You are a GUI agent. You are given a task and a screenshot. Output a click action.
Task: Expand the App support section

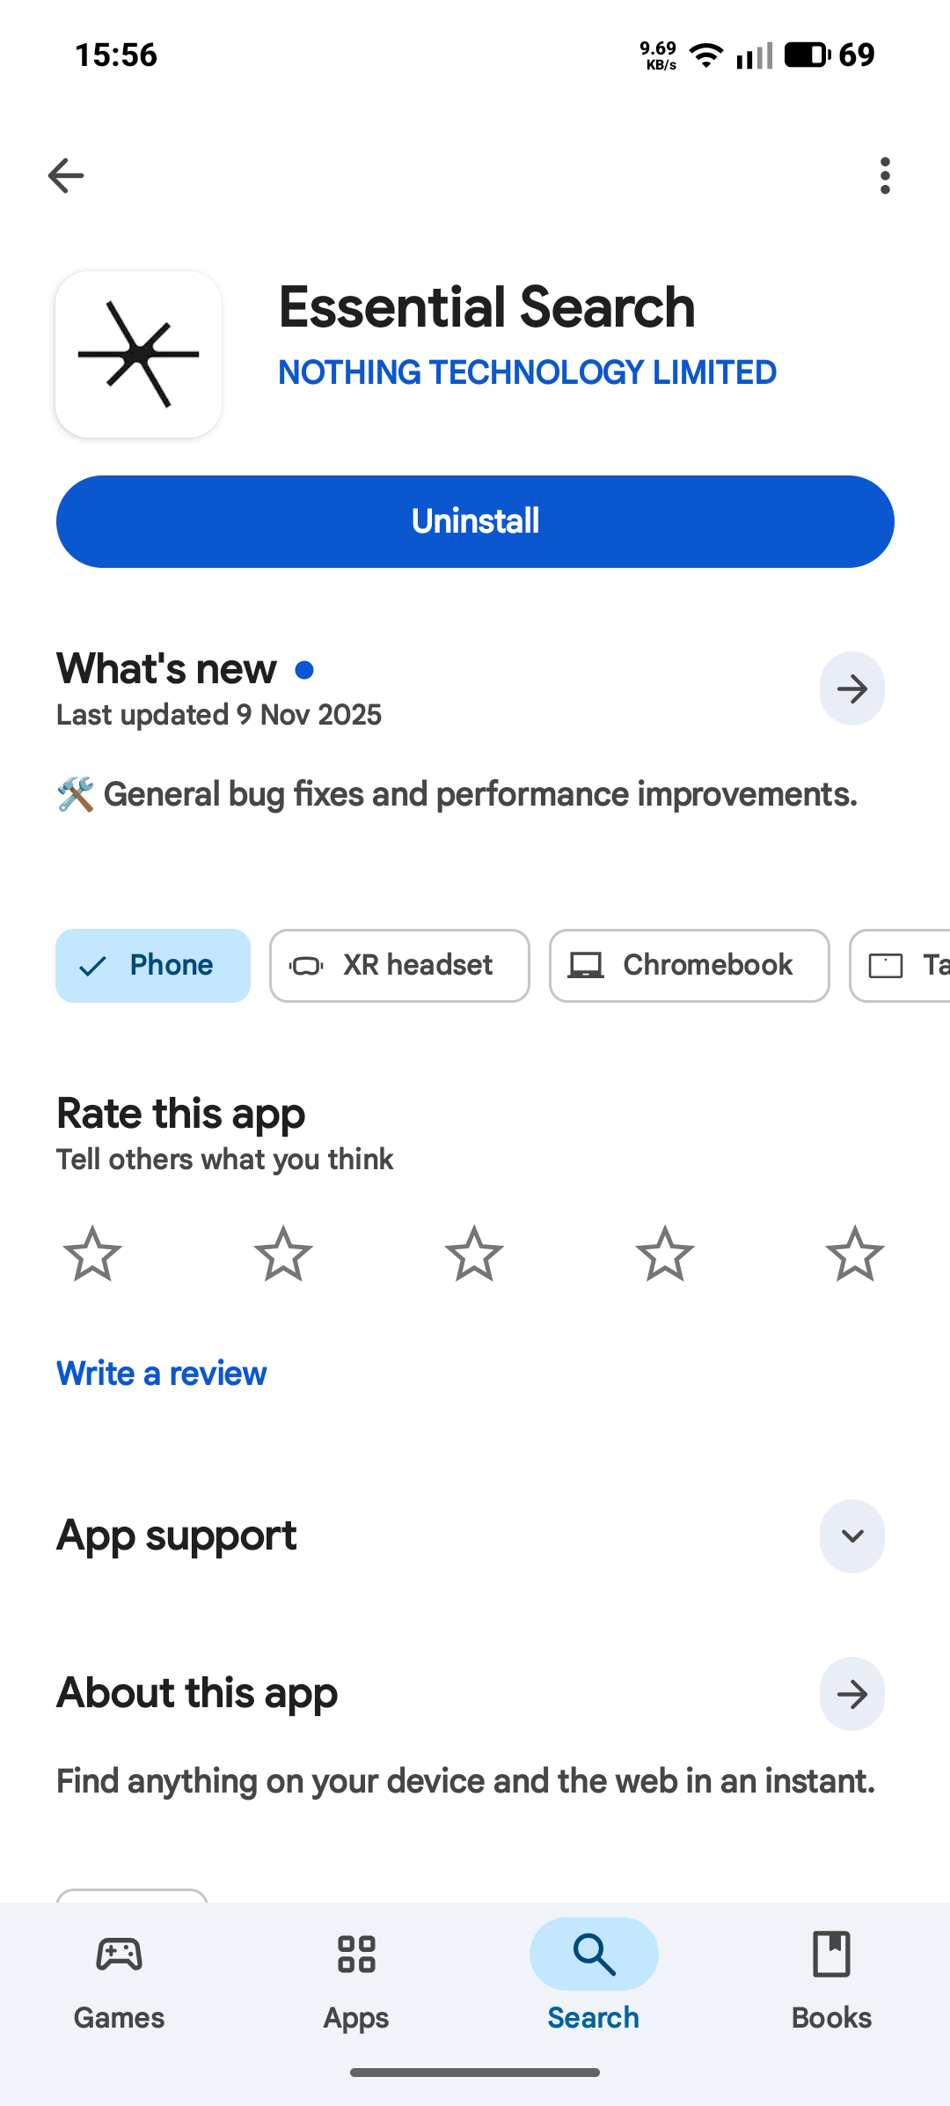pyautogui.click(x=851, y=1536)
